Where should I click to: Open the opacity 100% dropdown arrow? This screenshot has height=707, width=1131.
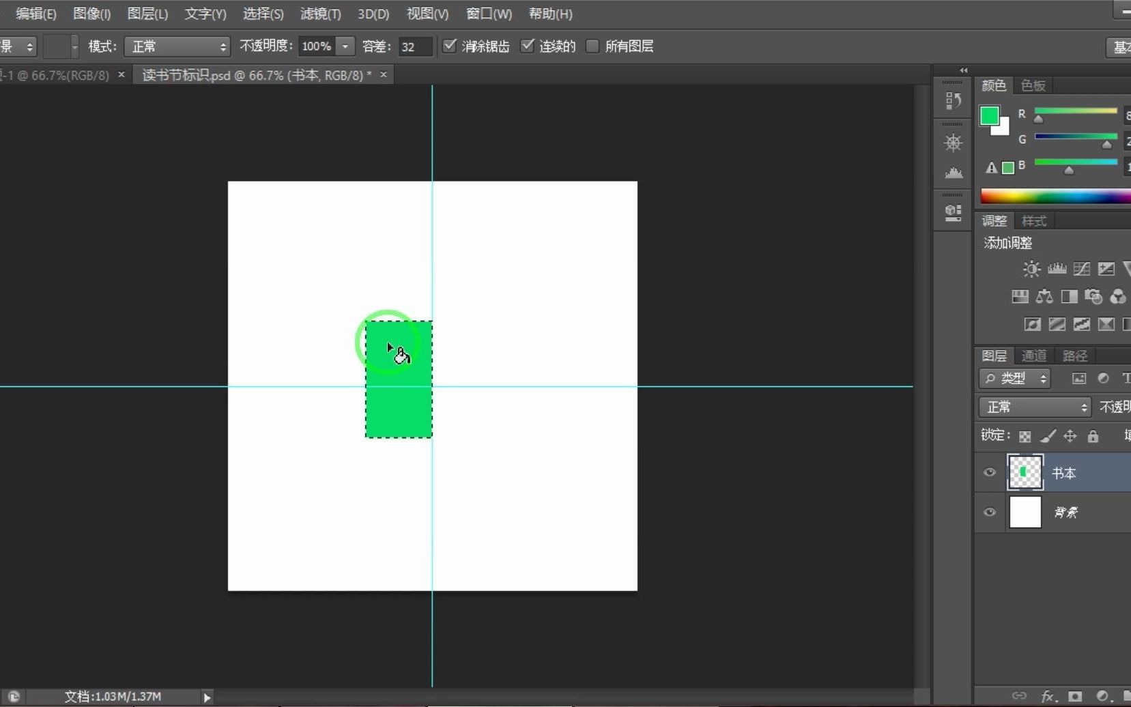(345, 46)
